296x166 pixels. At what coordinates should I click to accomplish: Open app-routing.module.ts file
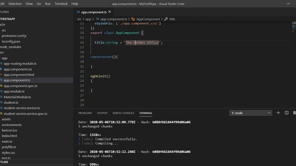[20, 64]
